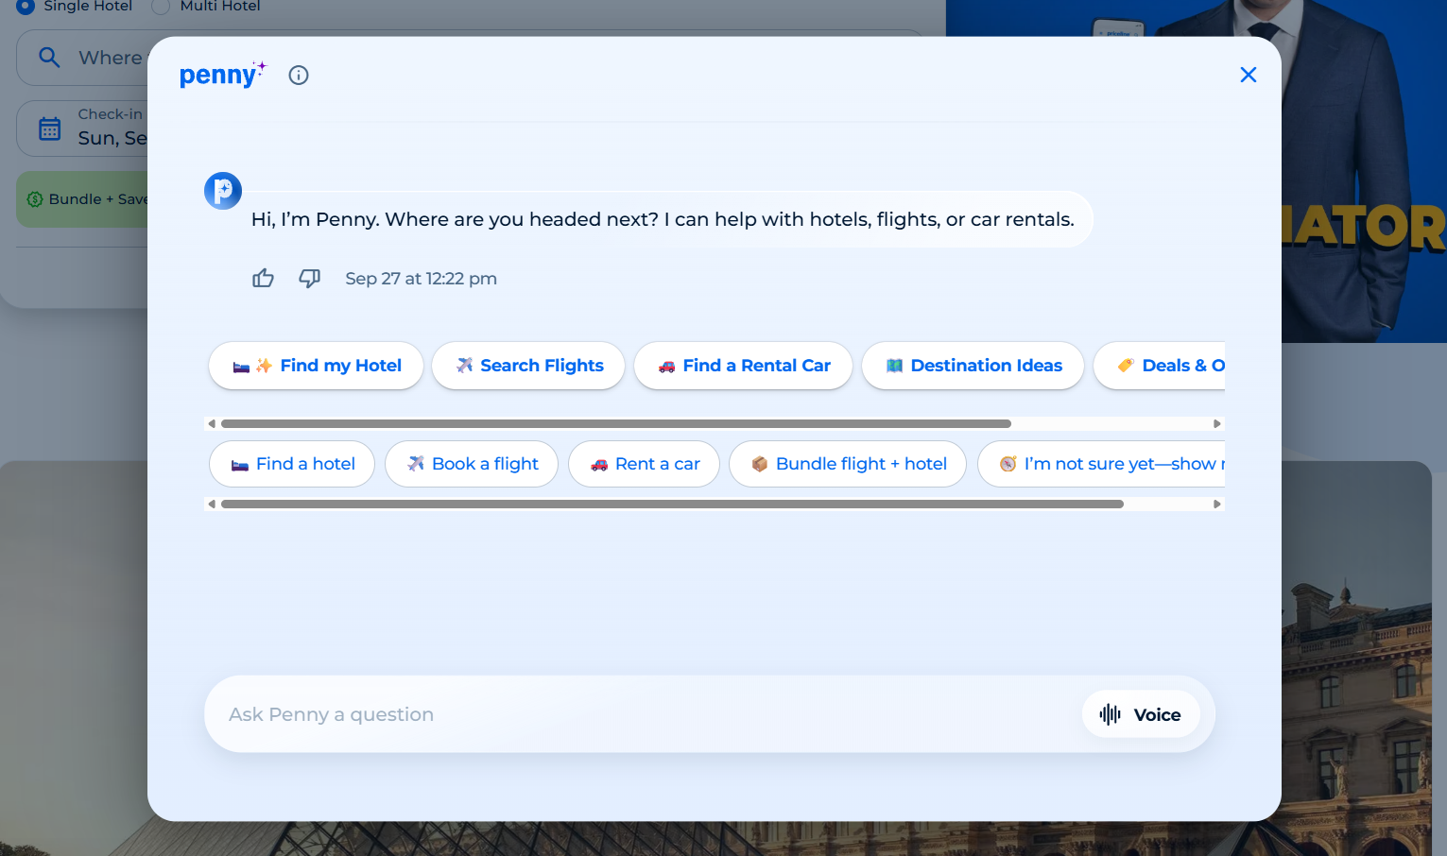Screen dimensions: 1447x856
Task: Click right arrow of top chips scrollbar
Action: (x=1217, y=424)
